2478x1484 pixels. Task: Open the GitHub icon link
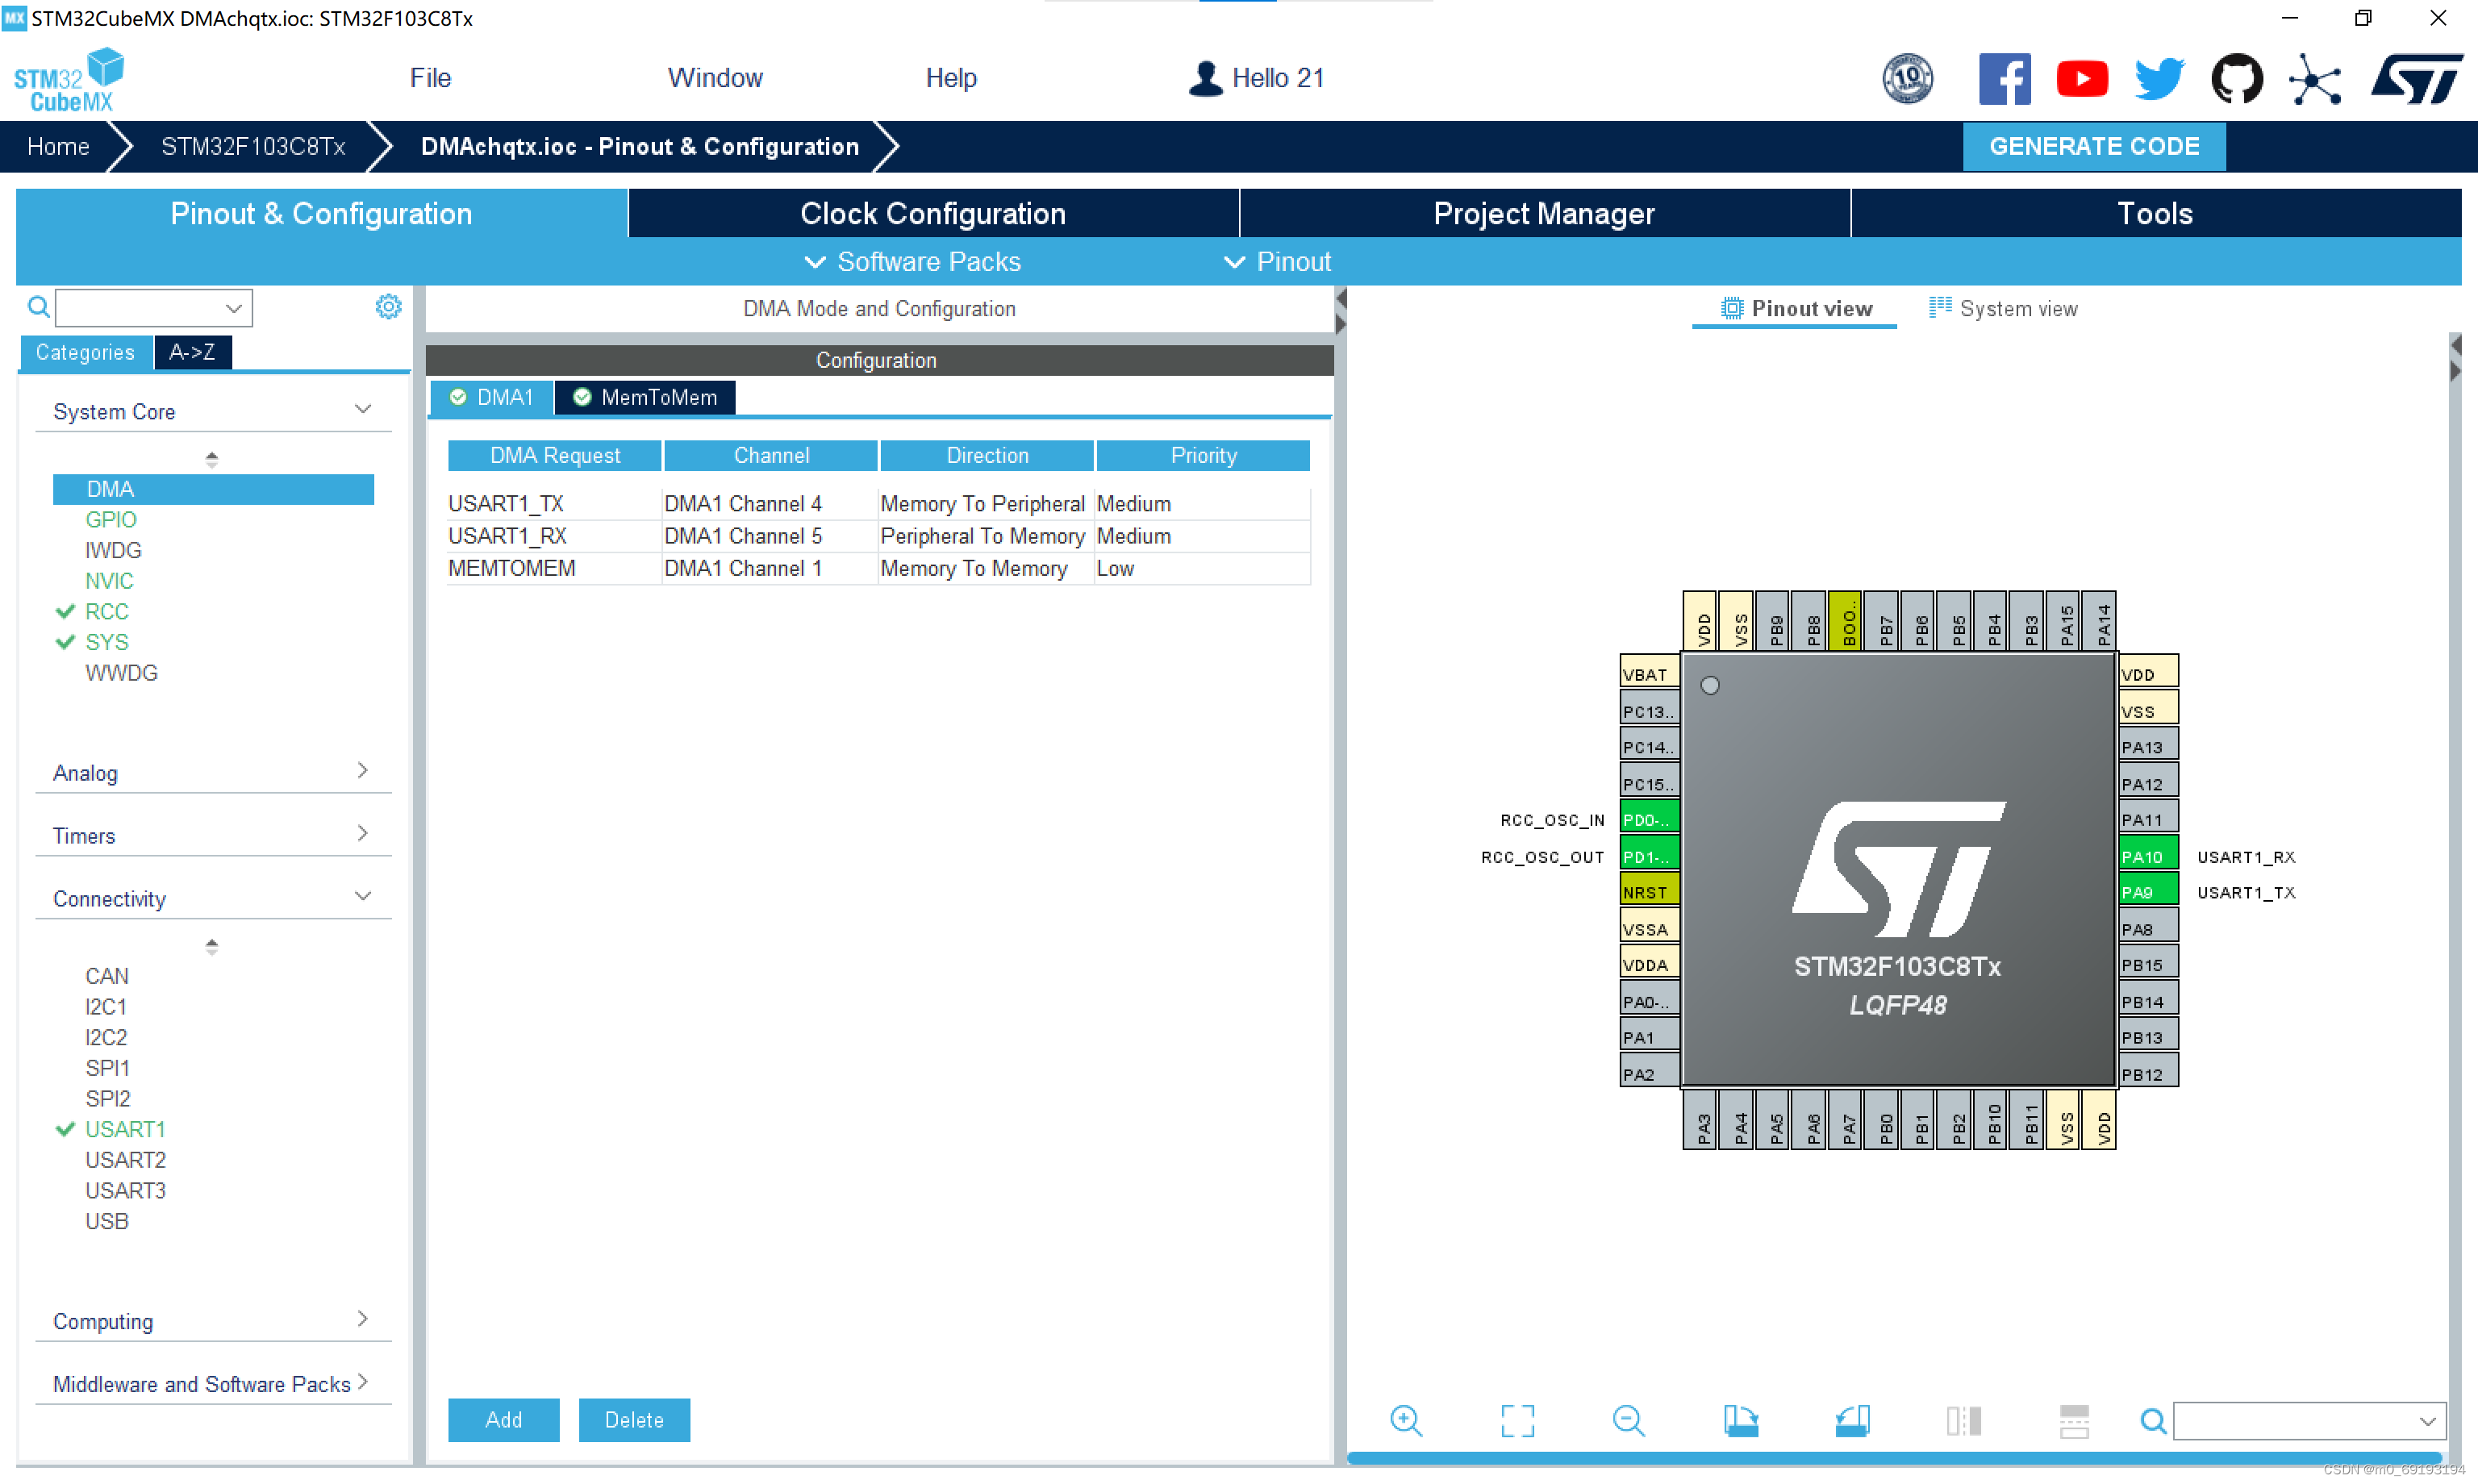2236,78
